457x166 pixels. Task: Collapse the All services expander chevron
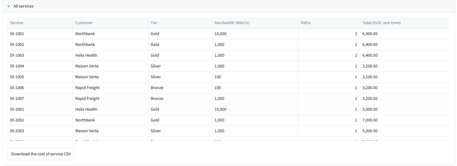(8, 6)
